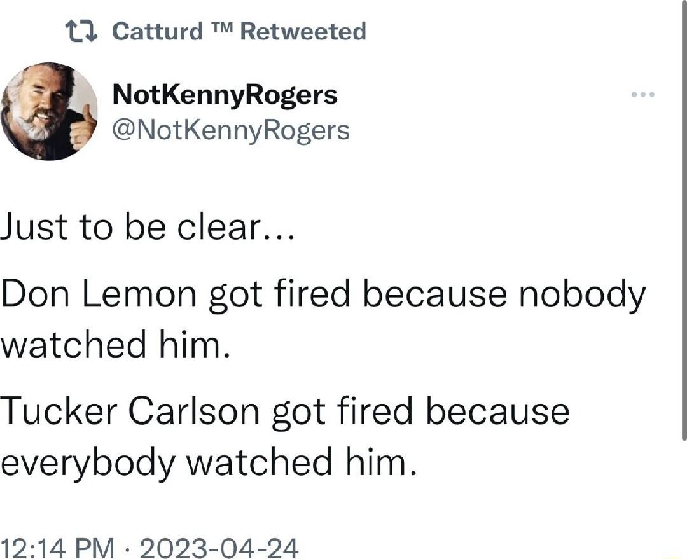
Task: Click the Catturd ™ Retweeted label
Action: point(239,31)
